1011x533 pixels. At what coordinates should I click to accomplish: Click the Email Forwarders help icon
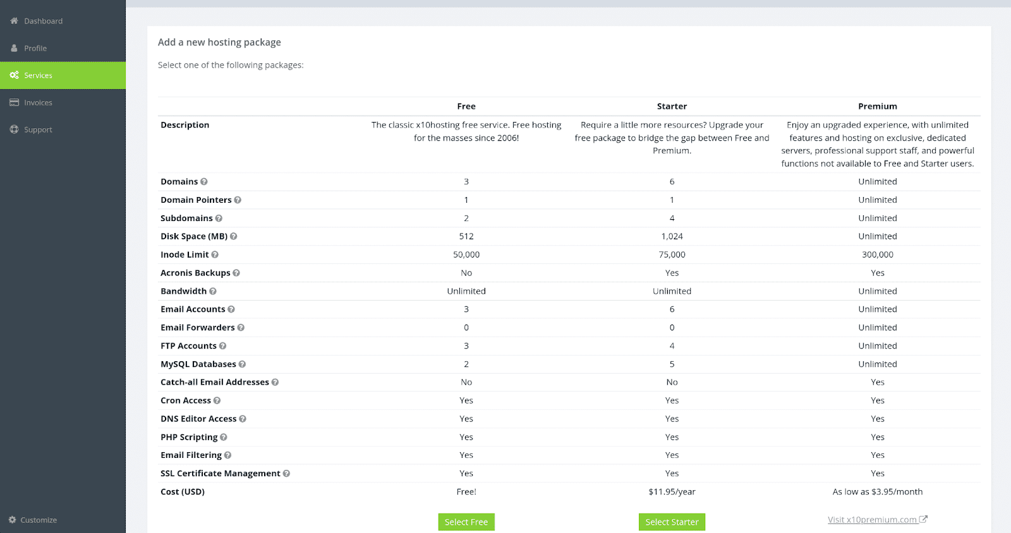[239, 327]
